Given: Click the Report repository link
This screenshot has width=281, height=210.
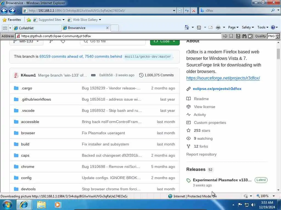Looking at the screenshot, I should [x=201, y=154].
